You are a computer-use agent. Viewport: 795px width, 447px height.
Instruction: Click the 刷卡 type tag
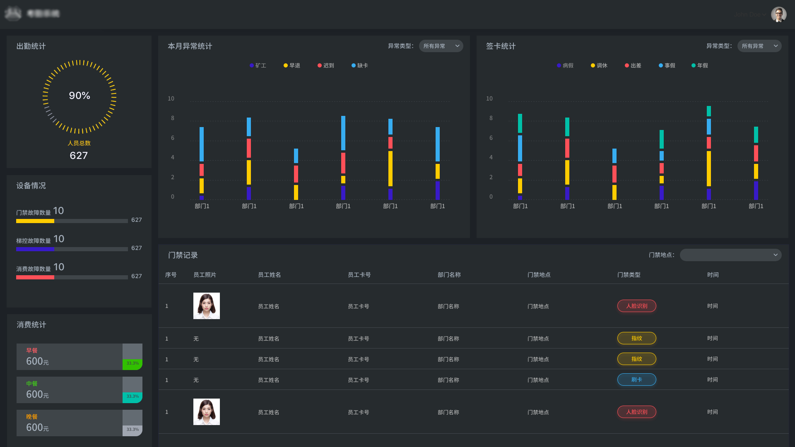tap(636, 380)
